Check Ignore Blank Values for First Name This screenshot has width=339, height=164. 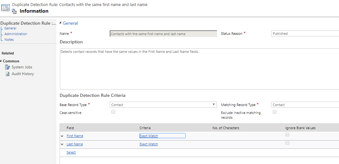click(287, 135)
